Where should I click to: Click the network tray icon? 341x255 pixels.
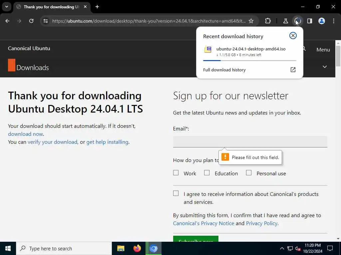point(290,248)
